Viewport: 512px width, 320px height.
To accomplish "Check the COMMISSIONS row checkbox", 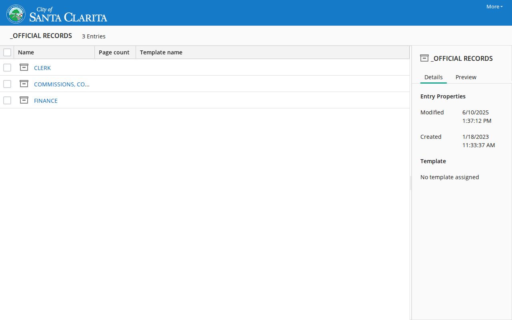I will click(x=7, y=84).
